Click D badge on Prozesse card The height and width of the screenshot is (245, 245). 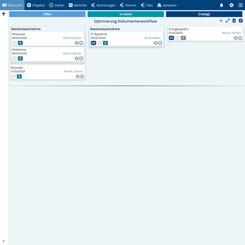[x=20, y=43]
